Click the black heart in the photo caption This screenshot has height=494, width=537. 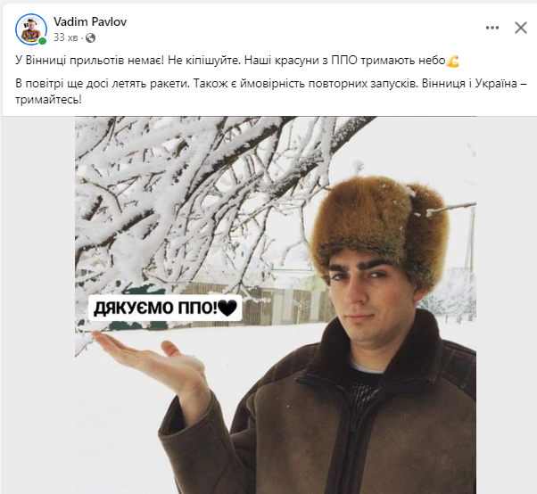[x=227, y=308]
